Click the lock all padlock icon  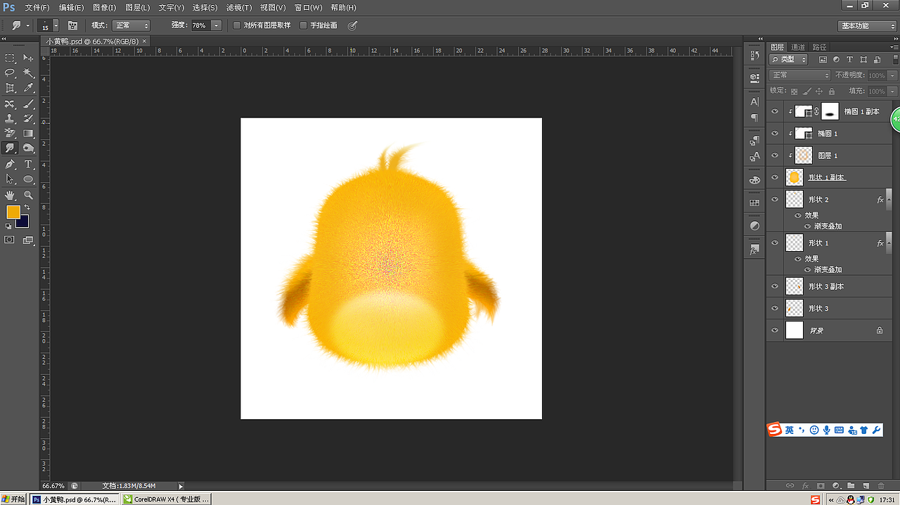click(x=831, y=91)
